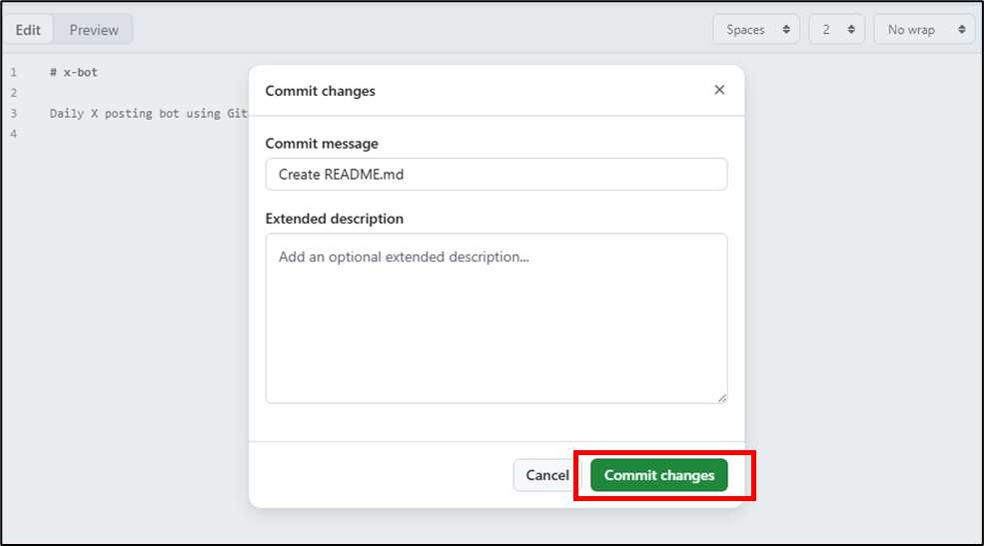
Task: Close the Commit changes dialog with X
Action: point(719,90)
